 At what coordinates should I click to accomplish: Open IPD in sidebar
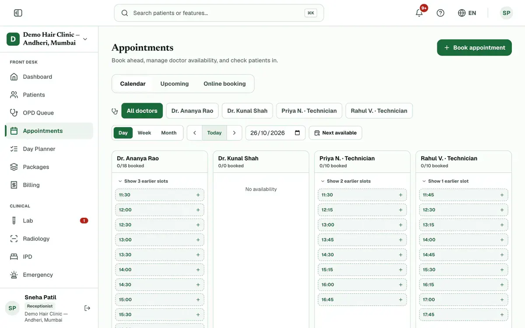(x=49, y=257)
